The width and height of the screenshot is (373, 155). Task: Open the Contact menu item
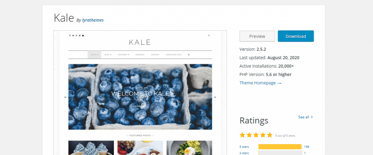pos(155,54)
